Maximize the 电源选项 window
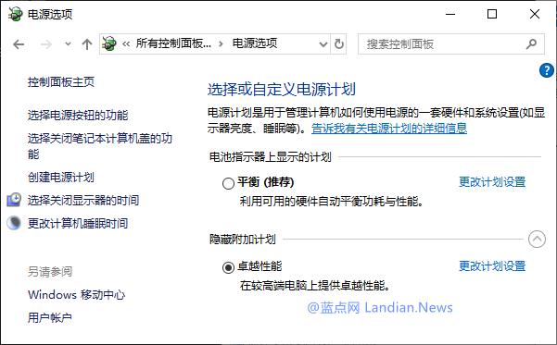Screen dimensions: 557x345 [x=492, y=14]
